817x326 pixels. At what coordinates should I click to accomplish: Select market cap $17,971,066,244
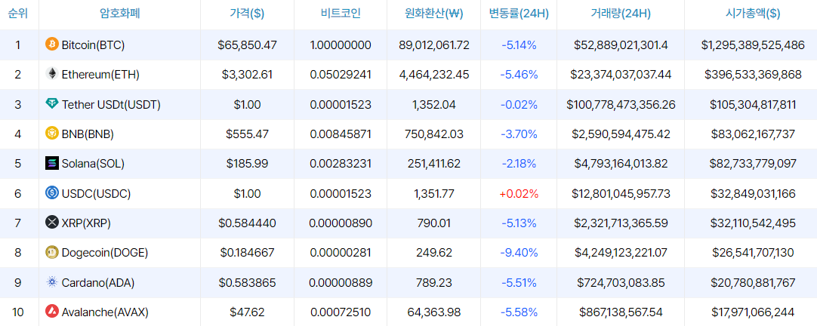point(753,312)
